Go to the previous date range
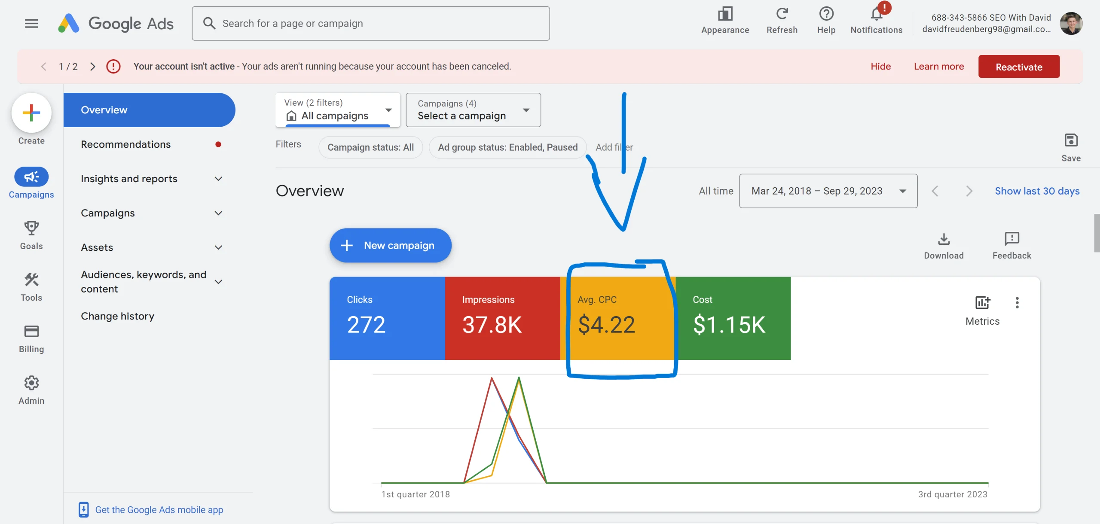Viewport: 1100px width, 524px height. coord(935,191)
